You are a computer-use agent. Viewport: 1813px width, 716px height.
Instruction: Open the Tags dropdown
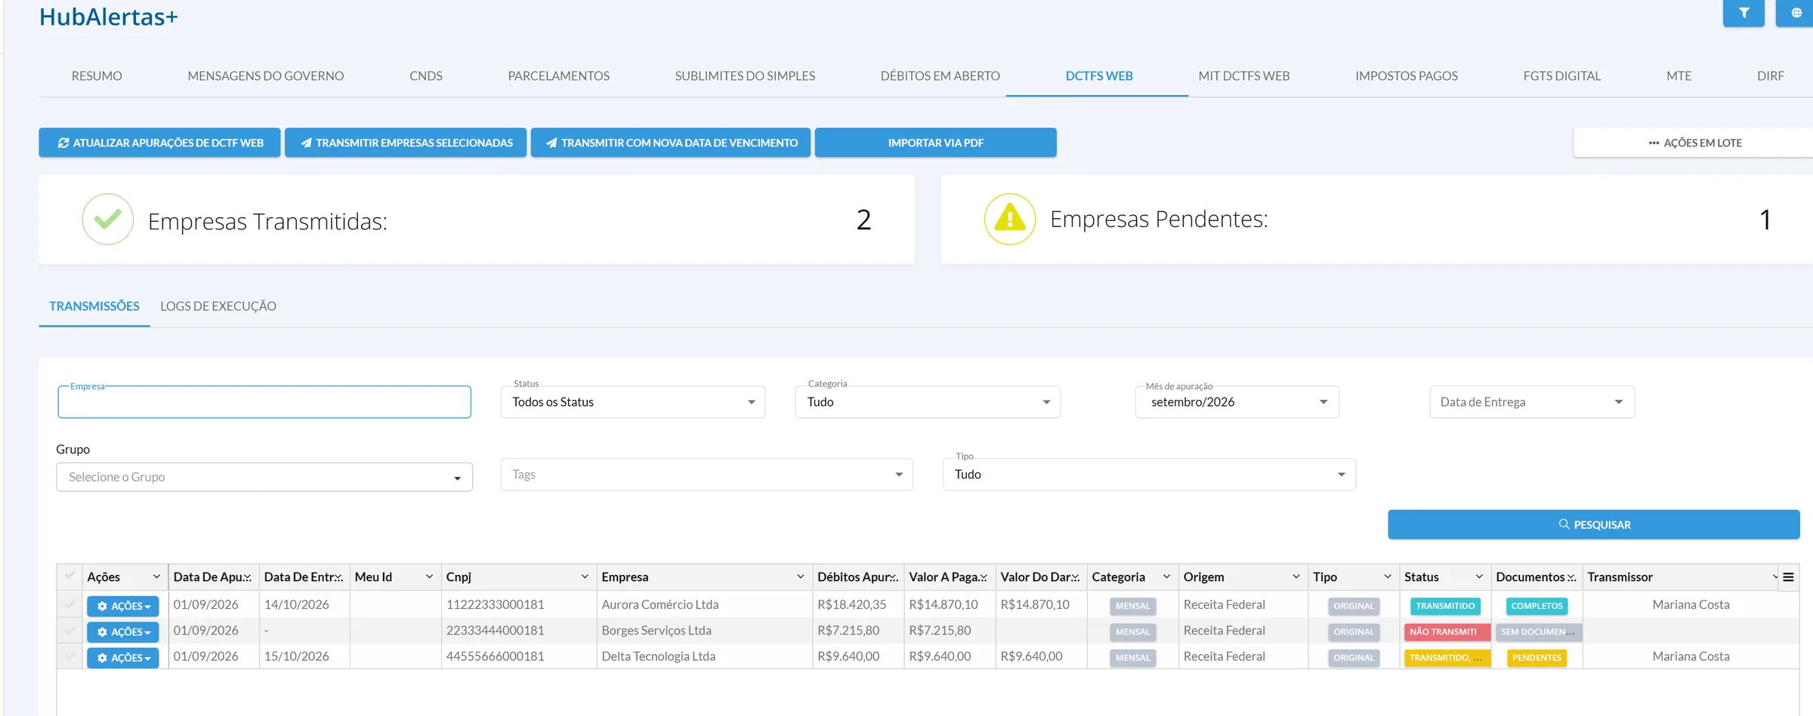point(707,475)
